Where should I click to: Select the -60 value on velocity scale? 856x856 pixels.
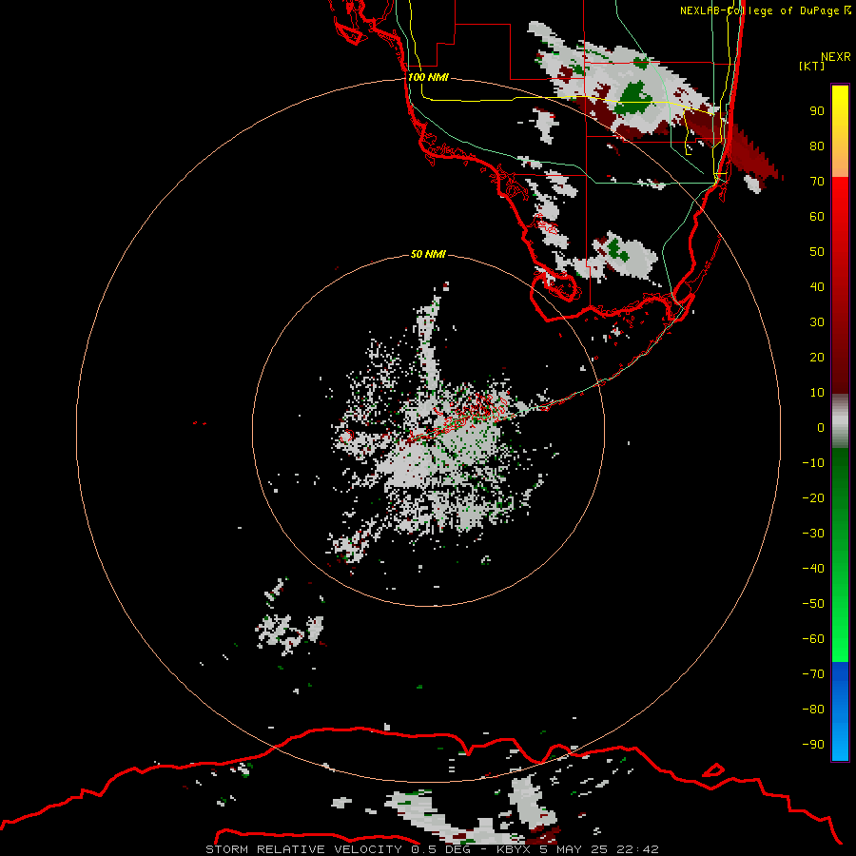(x=813, y=639)
